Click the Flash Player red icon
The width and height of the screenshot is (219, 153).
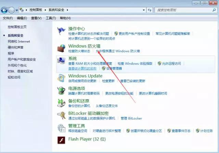click(61, 140)
